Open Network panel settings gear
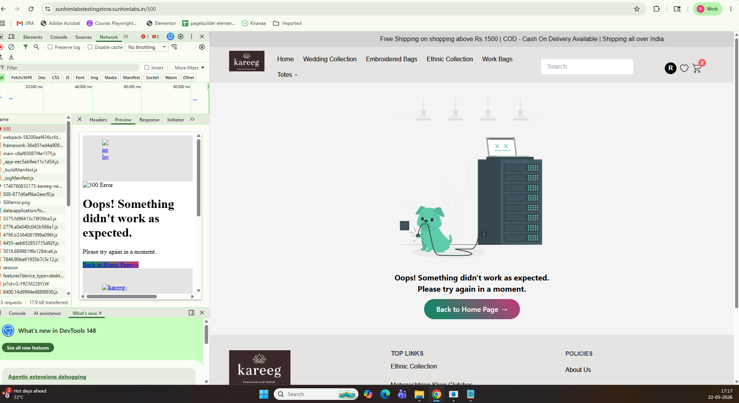 (x=202, y=47)
